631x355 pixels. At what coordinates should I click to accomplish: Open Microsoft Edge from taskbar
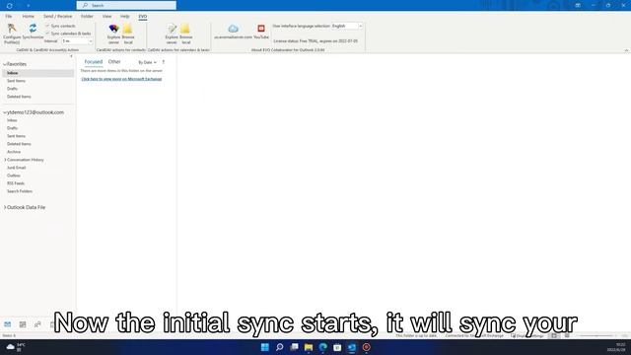(x=322, y=347)
